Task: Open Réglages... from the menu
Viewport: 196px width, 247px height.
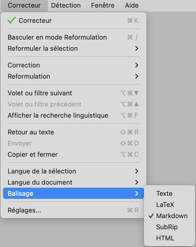Action: [x=73, y=210]
